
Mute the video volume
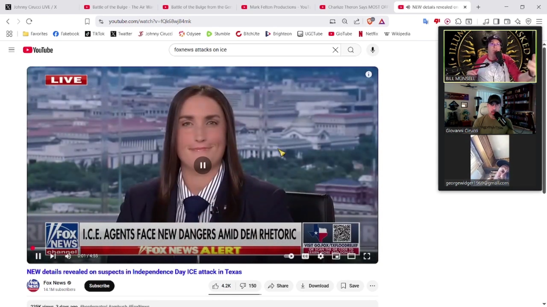click(68, 256)
